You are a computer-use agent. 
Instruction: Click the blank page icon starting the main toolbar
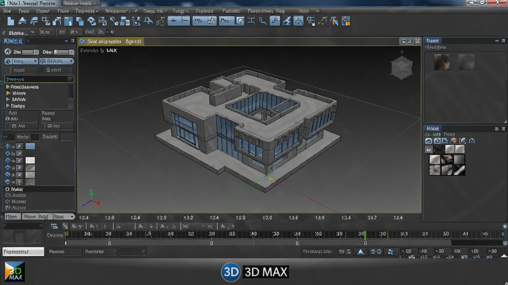[x=11, y=21]
